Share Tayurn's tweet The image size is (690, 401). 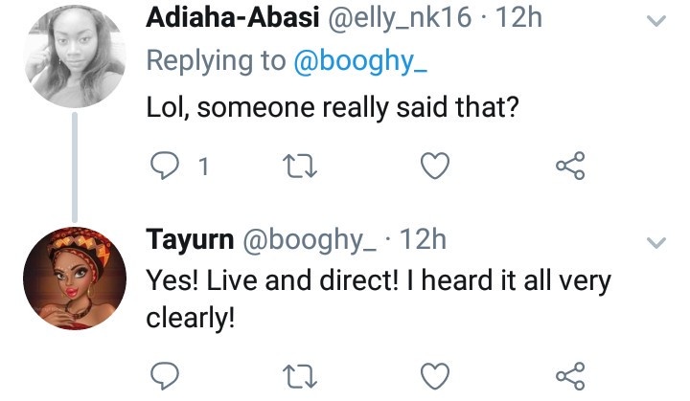tap(570, 374)
